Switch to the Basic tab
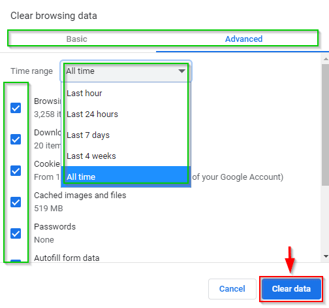329x308 pixels. pyautogui.click(x=77, y=39)
